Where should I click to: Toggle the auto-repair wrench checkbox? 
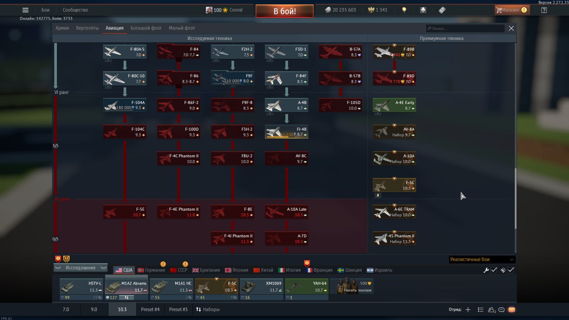click(x=493, y=270)
